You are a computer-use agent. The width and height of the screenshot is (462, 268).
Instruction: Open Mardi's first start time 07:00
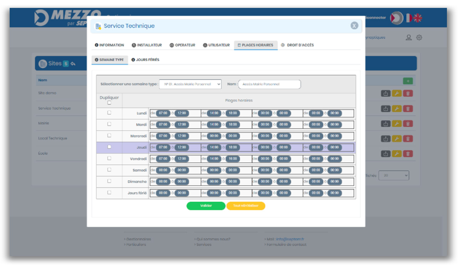click(x=163, y=125)
